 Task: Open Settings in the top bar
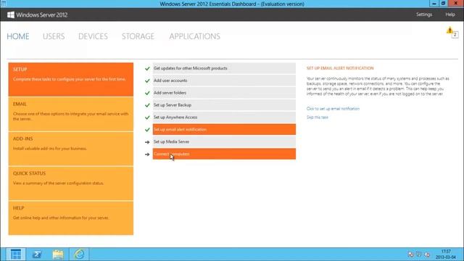424,14
